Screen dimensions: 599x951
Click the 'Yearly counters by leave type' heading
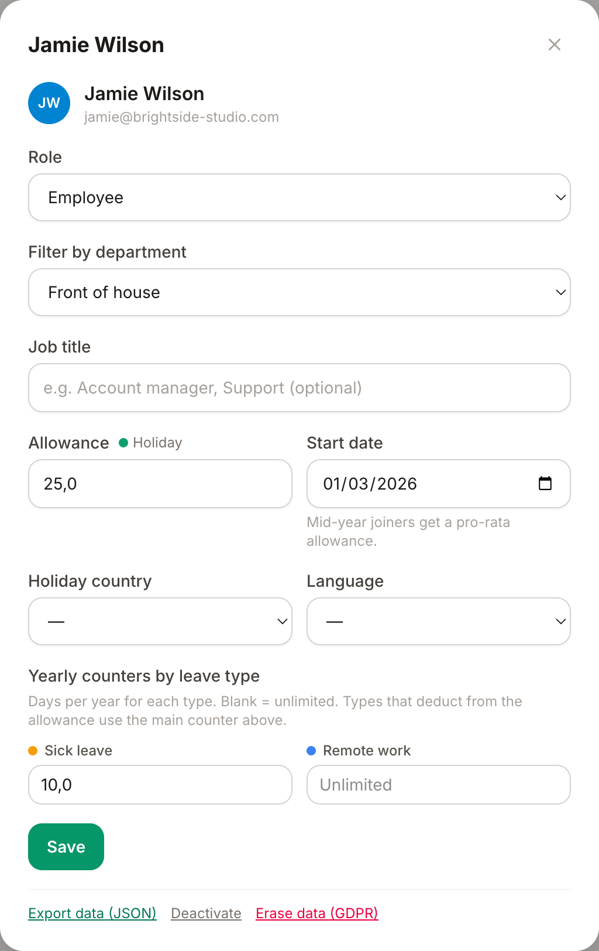(x=144, y=676)
